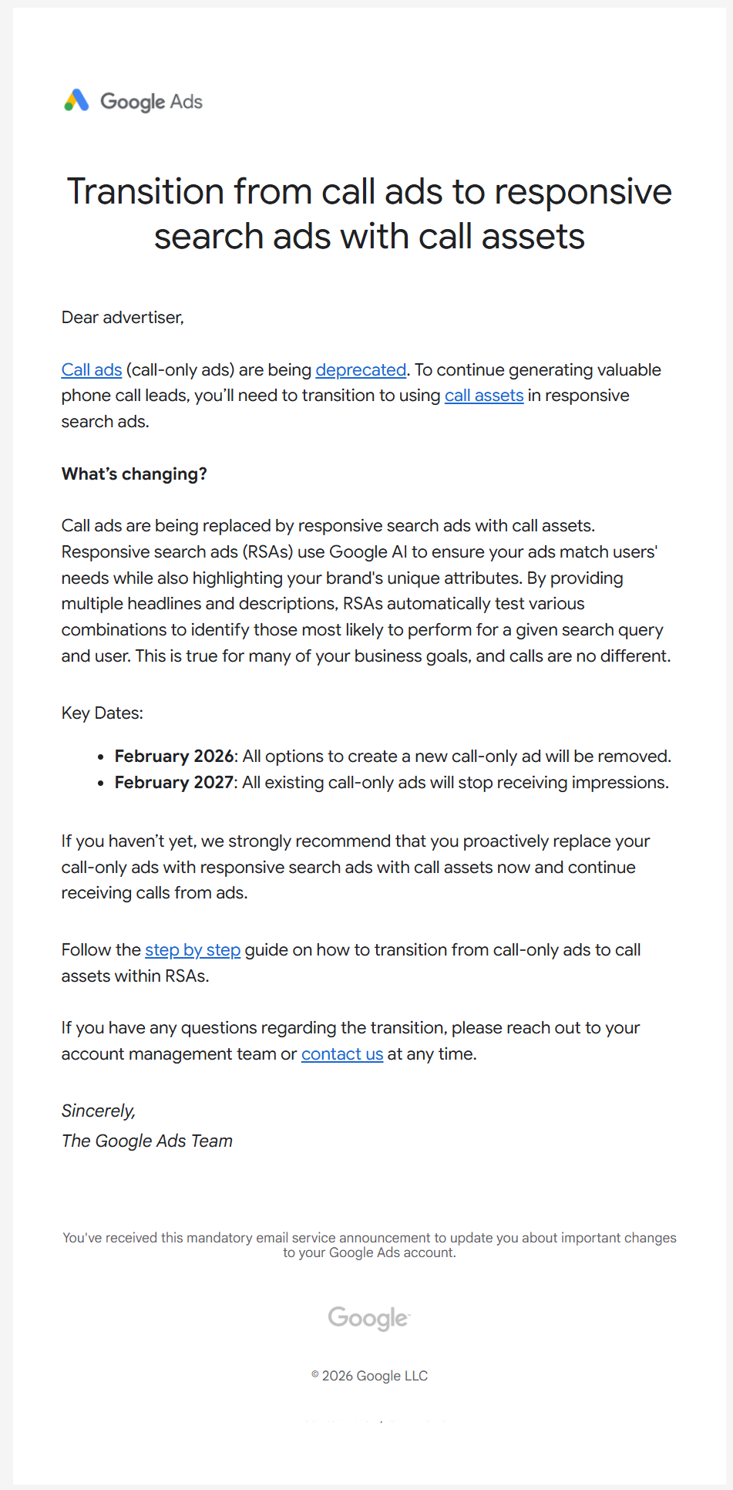Screen dimensions: 733x1490
Task: Click the 'Sincerely,' closing text
Action: pos(99,1111)
